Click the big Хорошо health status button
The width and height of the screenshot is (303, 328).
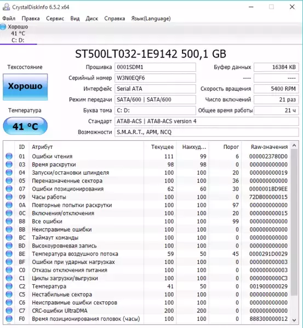coord(25,87)
